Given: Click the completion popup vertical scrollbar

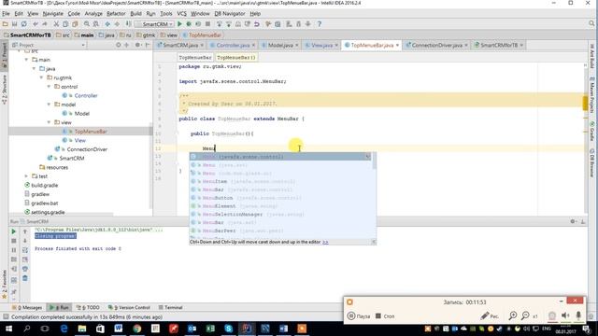Looking at the screenshot, I should (x=374, y=161).
